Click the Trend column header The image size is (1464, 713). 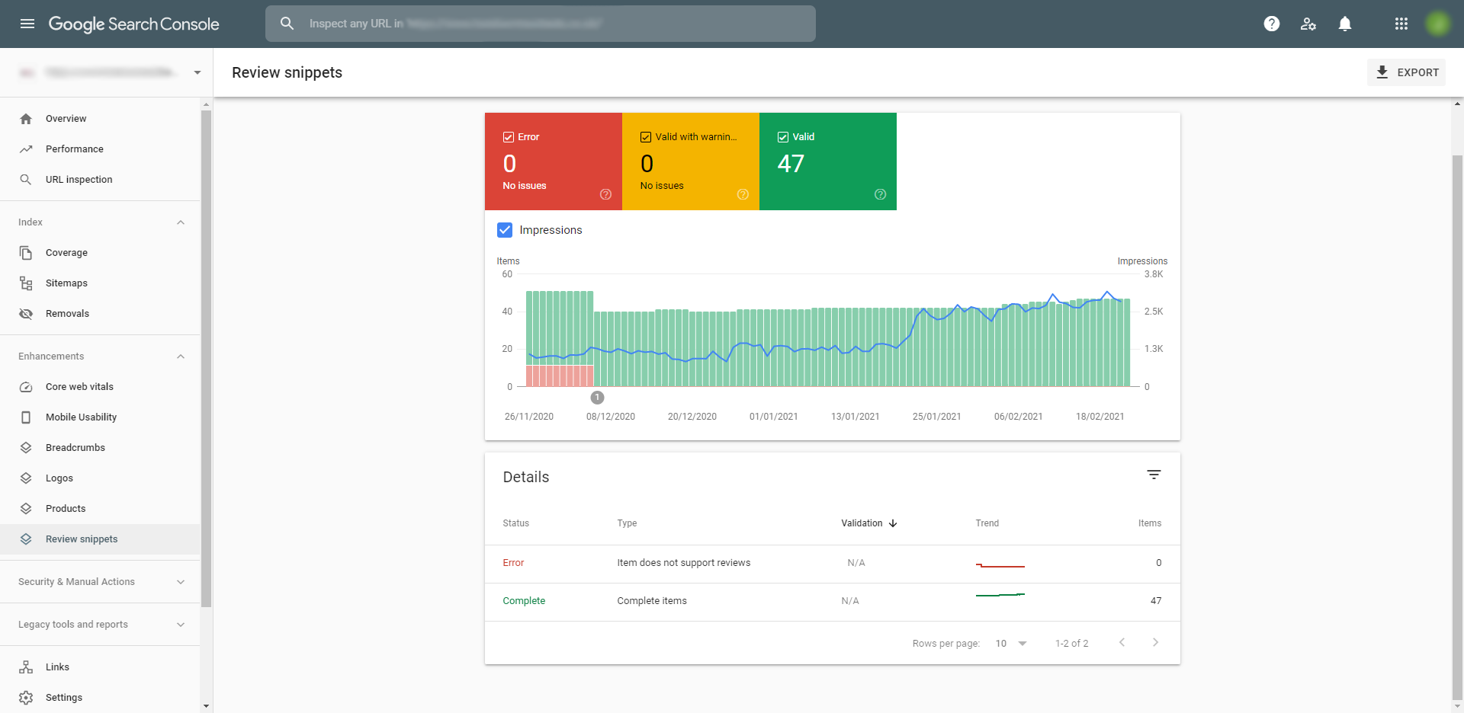[987, 523]
